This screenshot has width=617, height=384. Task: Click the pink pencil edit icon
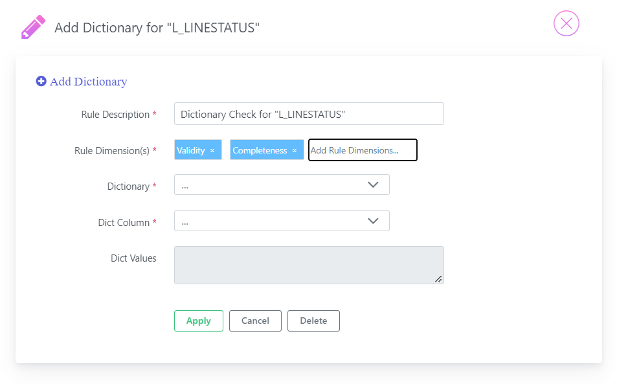click(33, 27)
